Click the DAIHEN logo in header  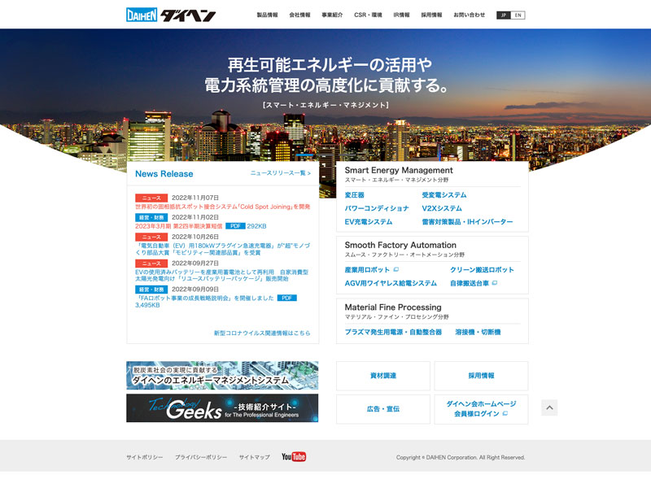point(170,15)
